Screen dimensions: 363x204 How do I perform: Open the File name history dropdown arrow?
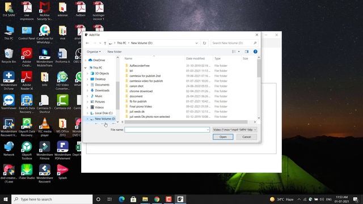click(x=208, y=130)
